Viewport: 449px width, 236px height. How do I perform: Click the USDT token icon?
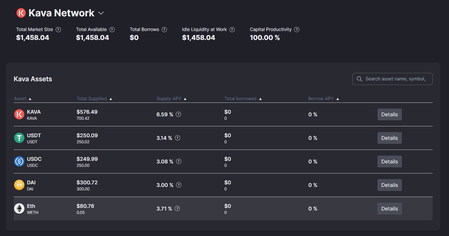[x=19, y=138]
